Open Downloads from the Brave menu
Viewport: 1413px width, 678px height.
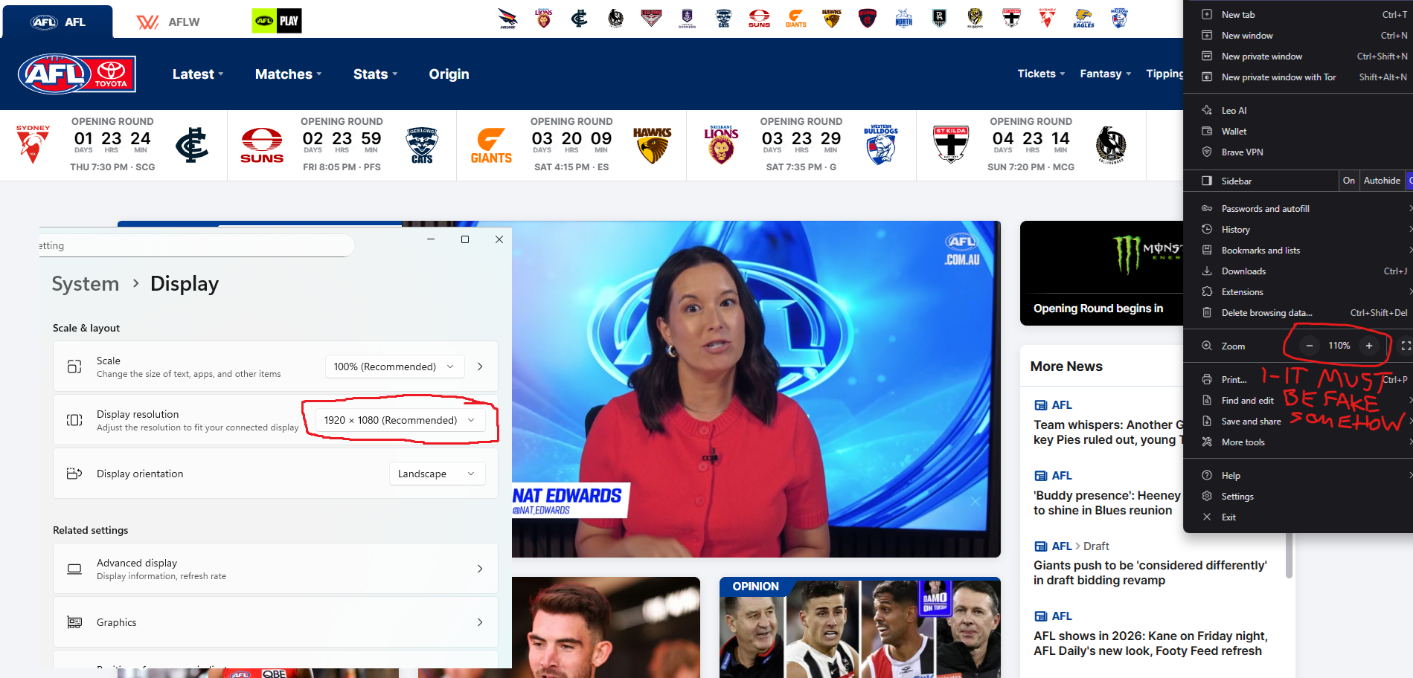(x=1298, y=271)
